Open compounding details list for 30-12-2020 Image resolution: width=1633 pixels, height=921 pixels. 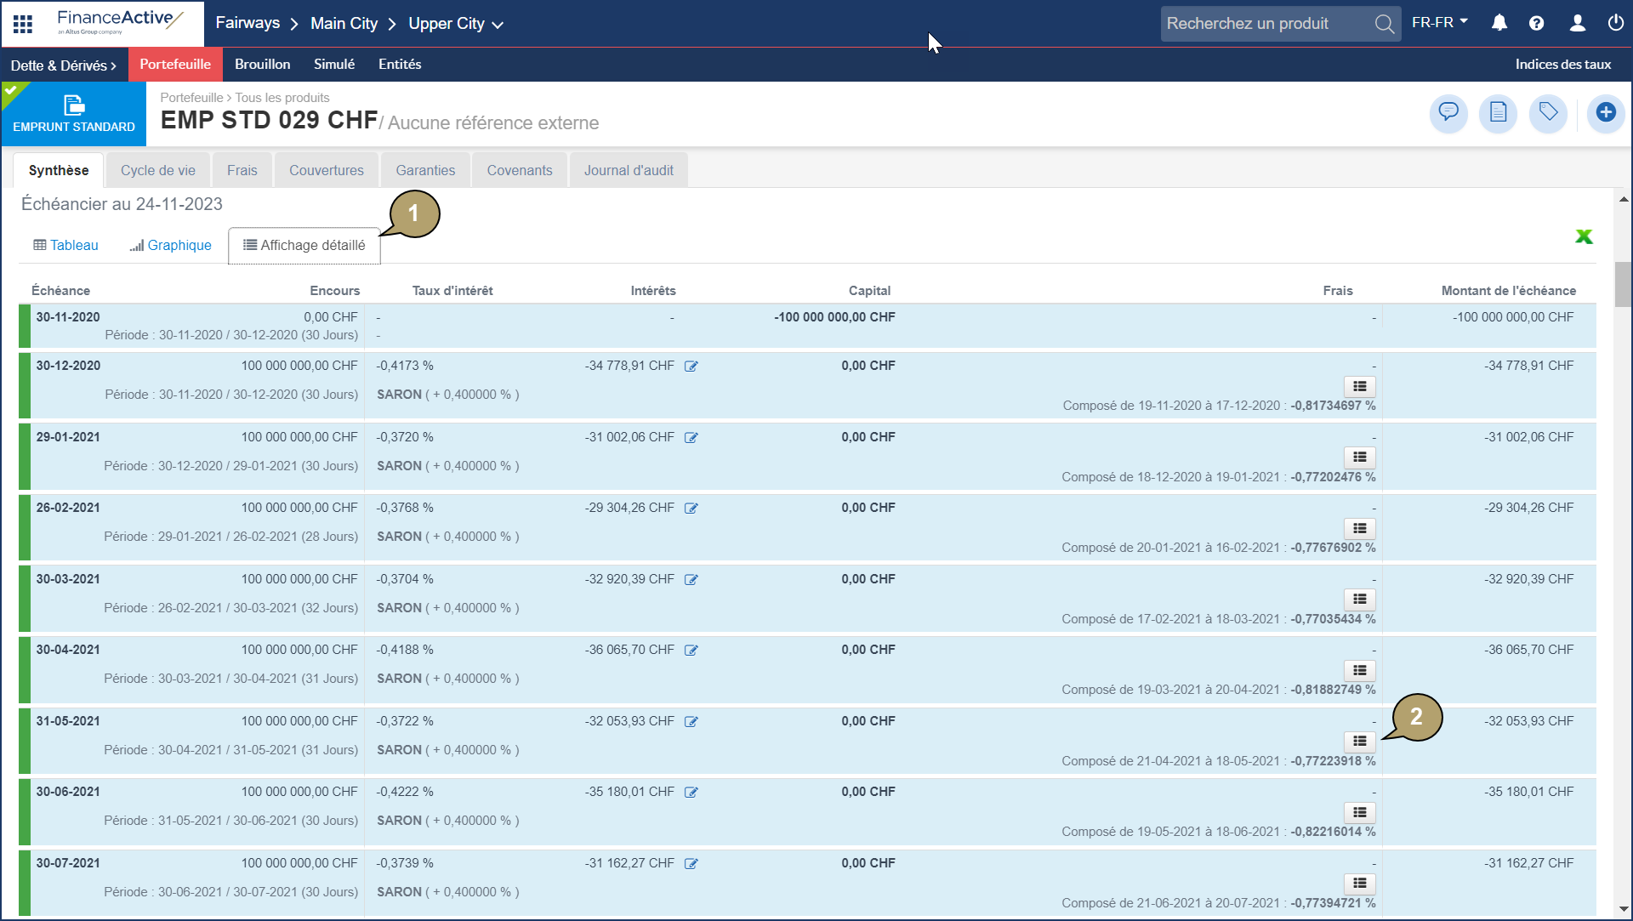[x=1359, y=387]
